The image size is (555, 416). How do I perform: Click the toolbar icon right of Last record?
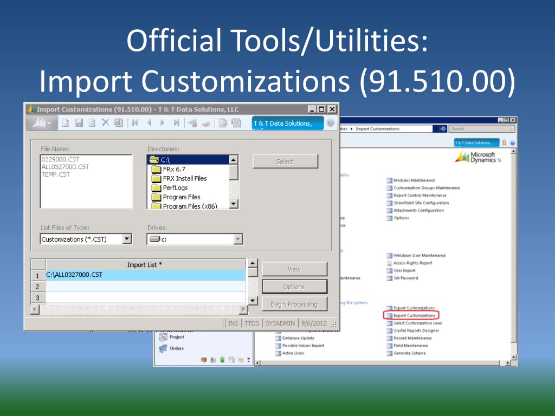tap(192, 123)
